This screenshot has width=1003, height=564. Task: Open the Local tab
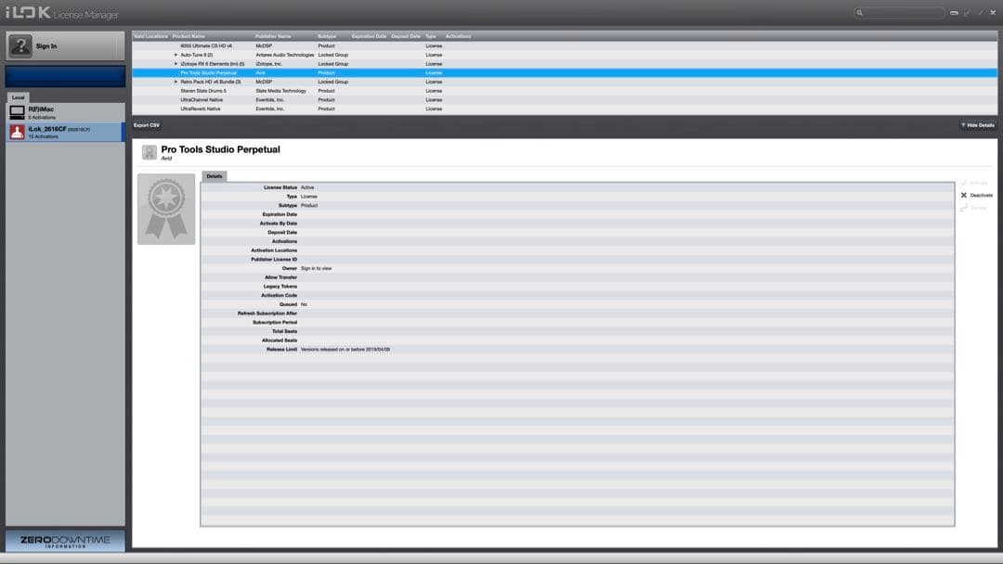tap(19, 97)
